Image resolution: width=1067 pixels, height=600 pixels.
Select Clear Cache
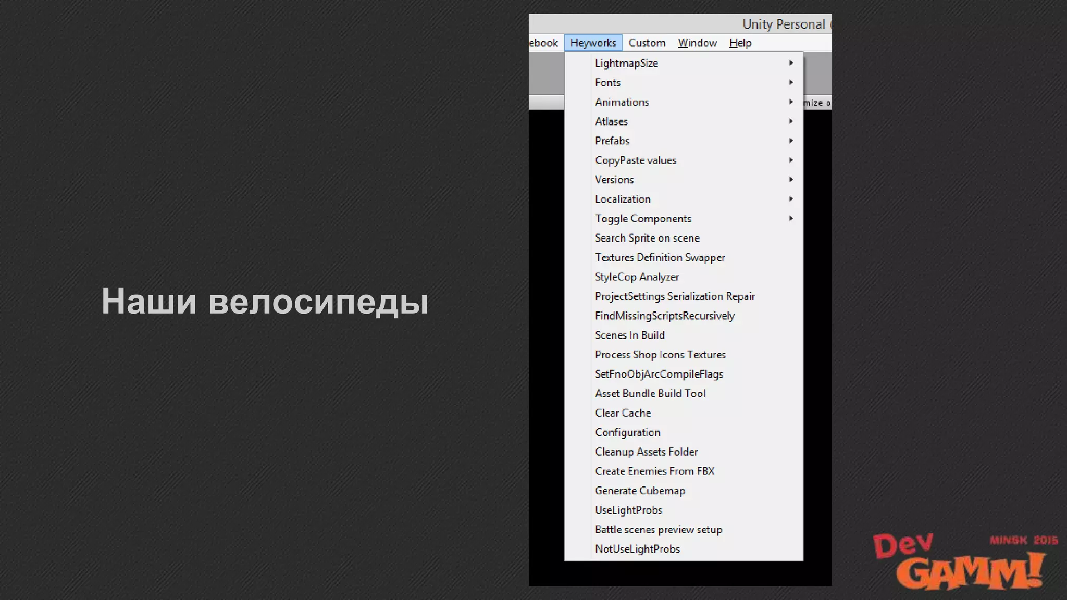[x=684, y=413]
